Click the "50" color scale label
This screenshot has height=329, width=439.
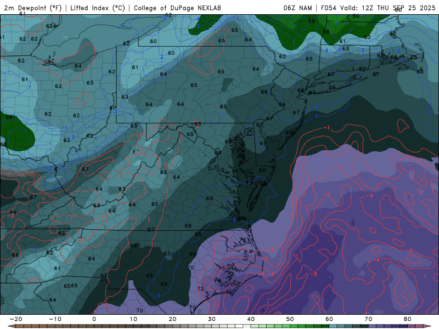(x=290, y=319)
